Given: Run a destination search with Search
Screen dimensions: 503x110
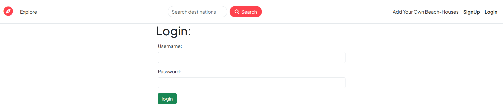Looking at the screenshot, I should [x=246, y=12].
